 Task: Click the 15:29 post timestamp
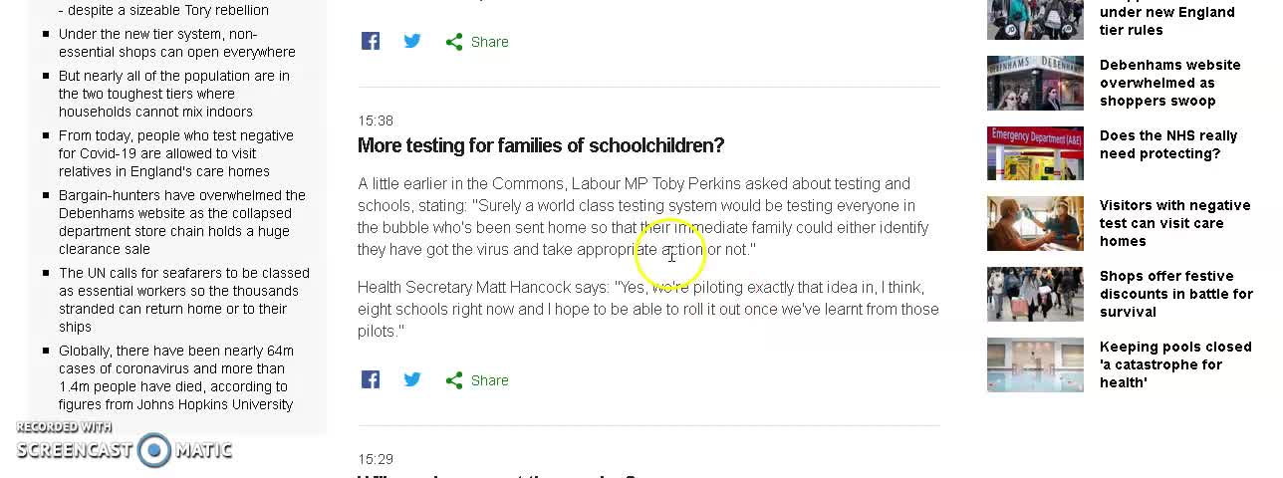[376, 459]
